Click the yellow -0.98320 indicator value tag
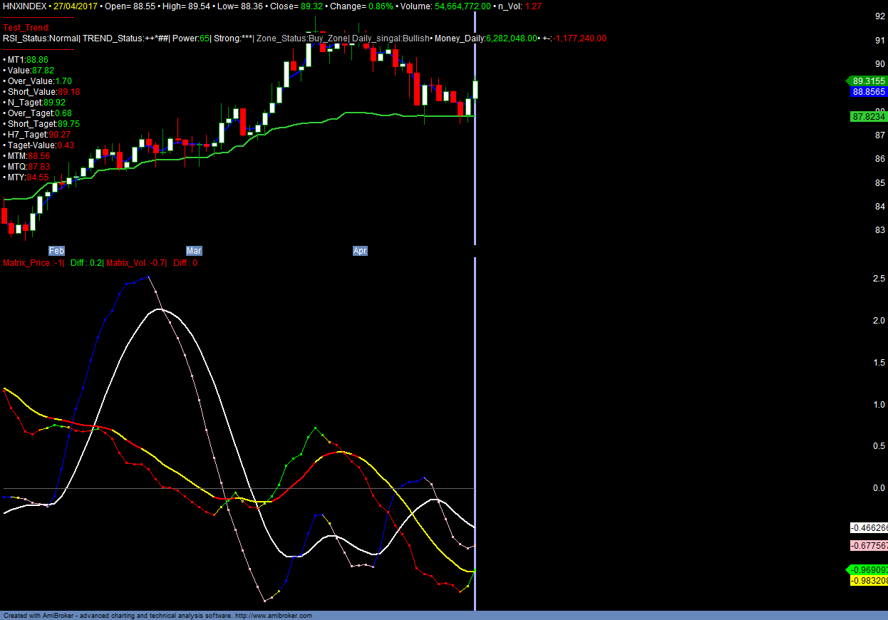 [x=869, y=581]
